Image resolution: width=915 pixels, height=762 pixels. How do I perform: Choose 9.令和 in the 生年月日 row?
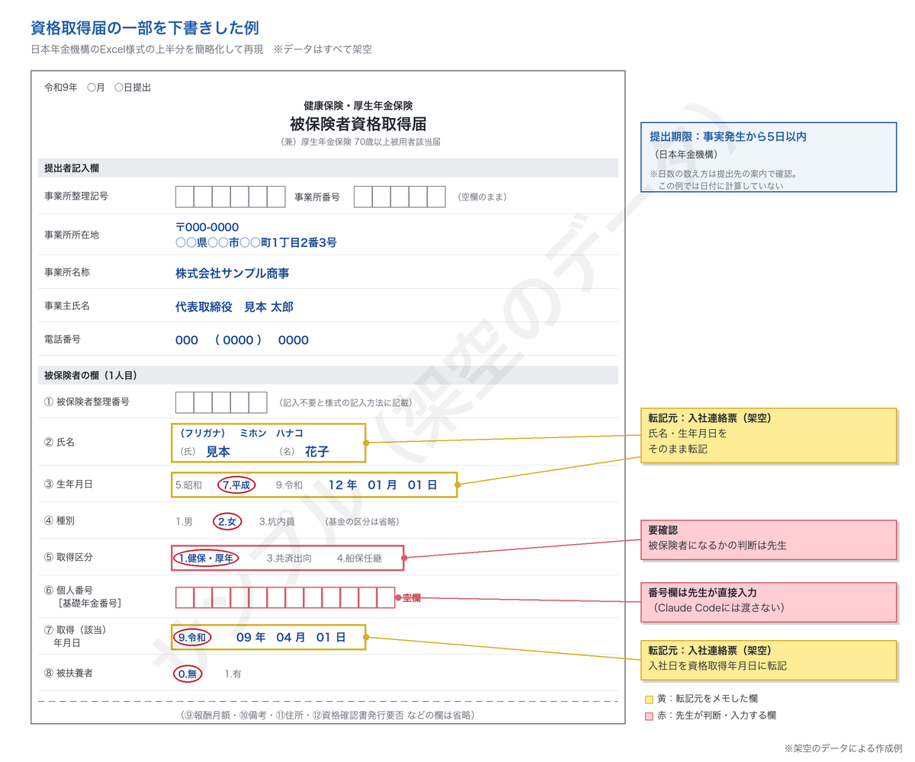(289, 485)
